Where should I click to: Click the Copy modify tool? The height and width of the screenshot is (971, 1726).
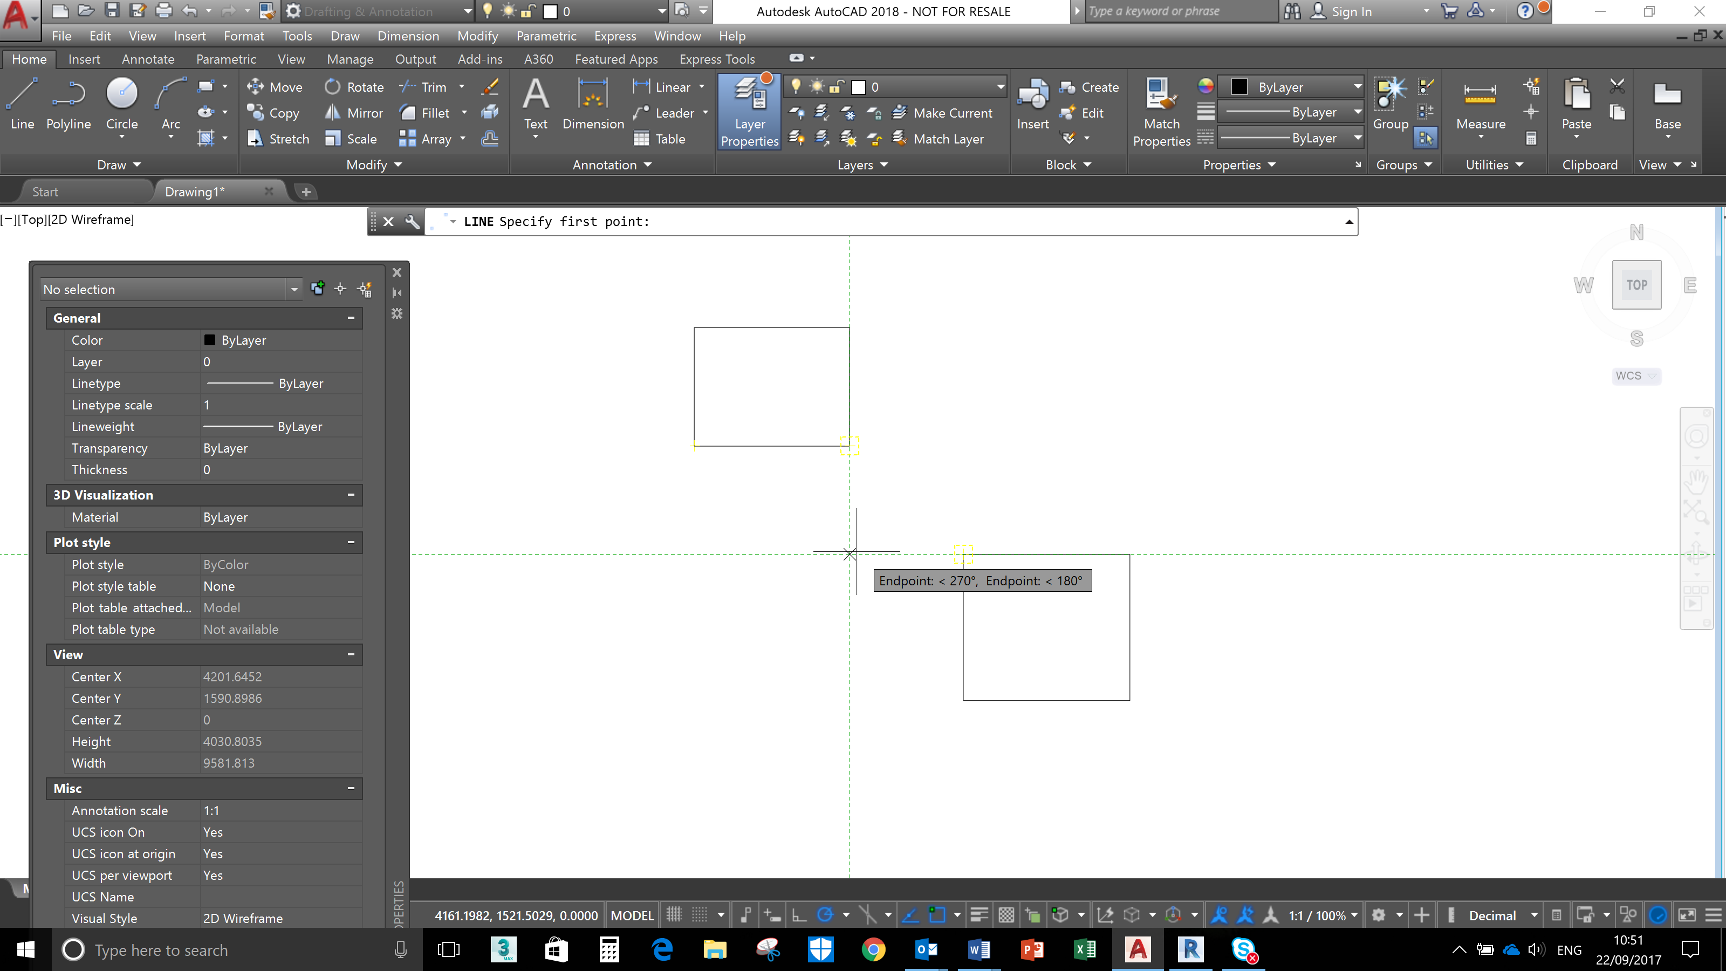pos(273,113)
